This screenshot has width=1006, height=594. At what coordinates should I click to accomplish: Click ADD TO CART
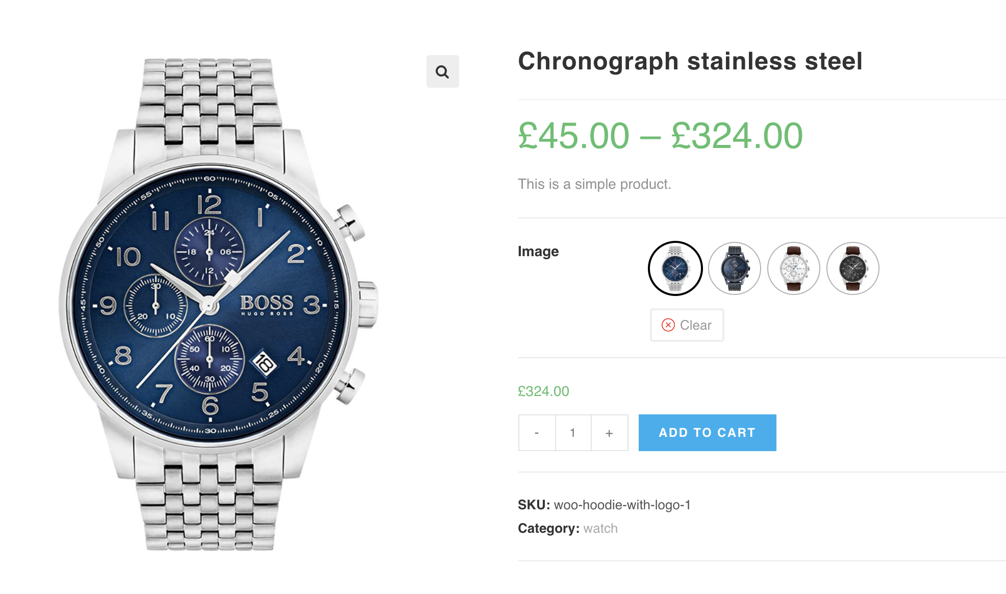tap(707, 432)
